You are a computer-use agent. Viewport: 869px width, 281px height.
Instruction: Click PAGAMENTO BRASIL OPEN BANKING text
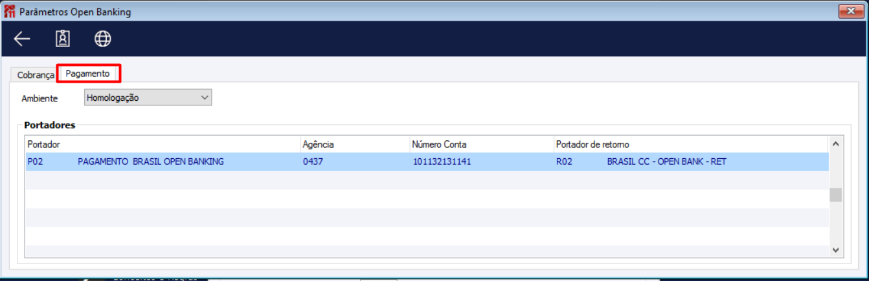[x=151, y=161]
